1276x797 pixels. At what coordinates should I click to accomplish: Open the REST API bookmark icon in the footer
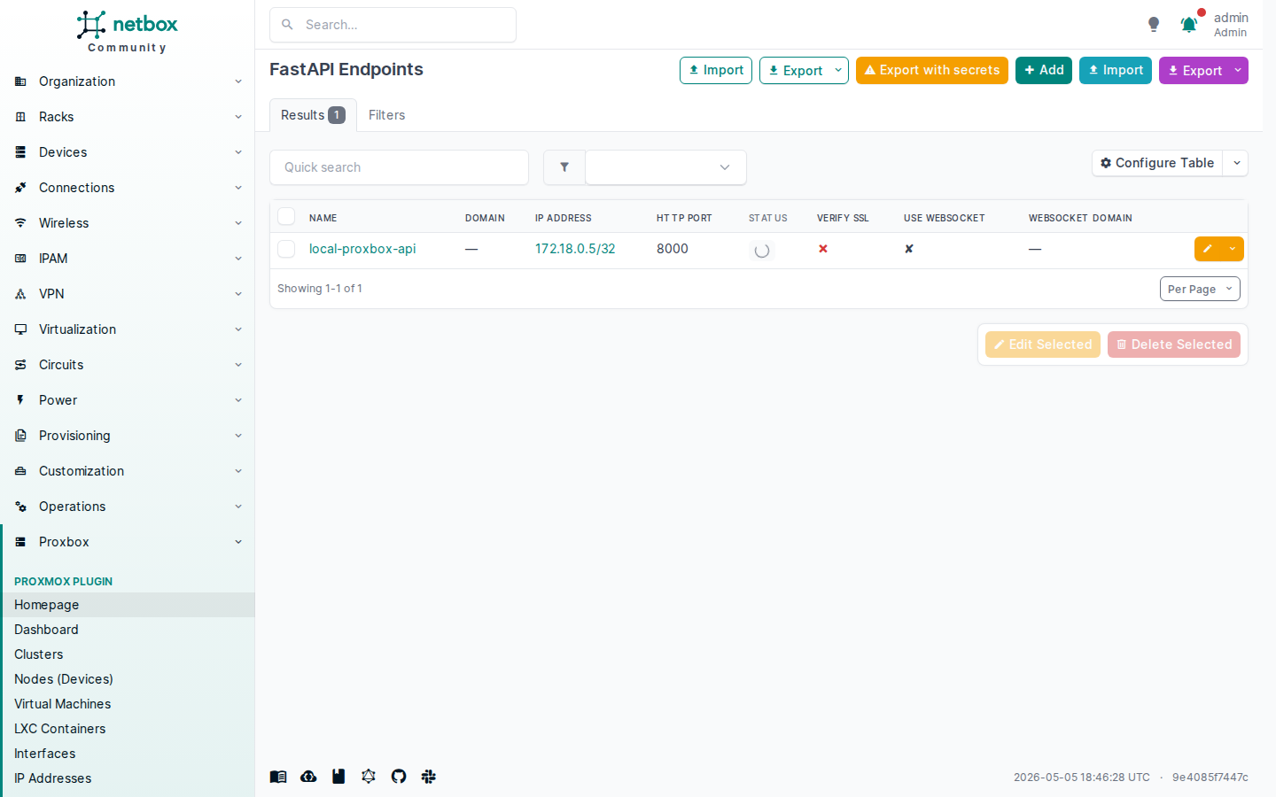pyautogui.click(x=338, y=777)
